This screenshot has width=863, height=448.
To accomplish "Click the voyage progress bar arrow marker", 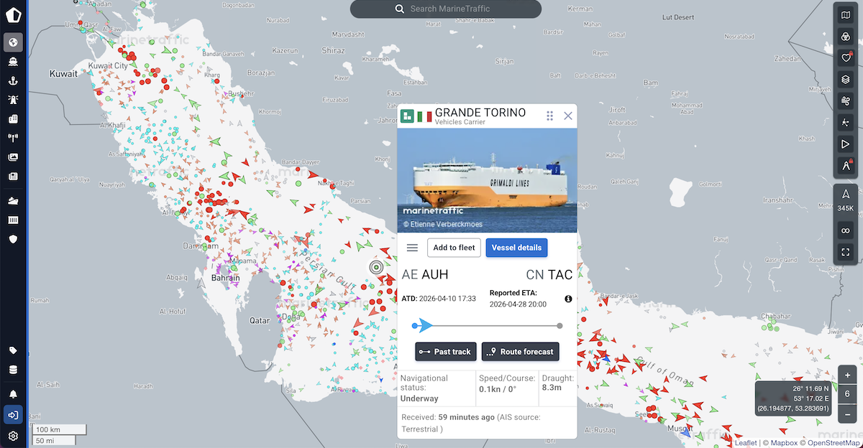I will tap(425, 326).
